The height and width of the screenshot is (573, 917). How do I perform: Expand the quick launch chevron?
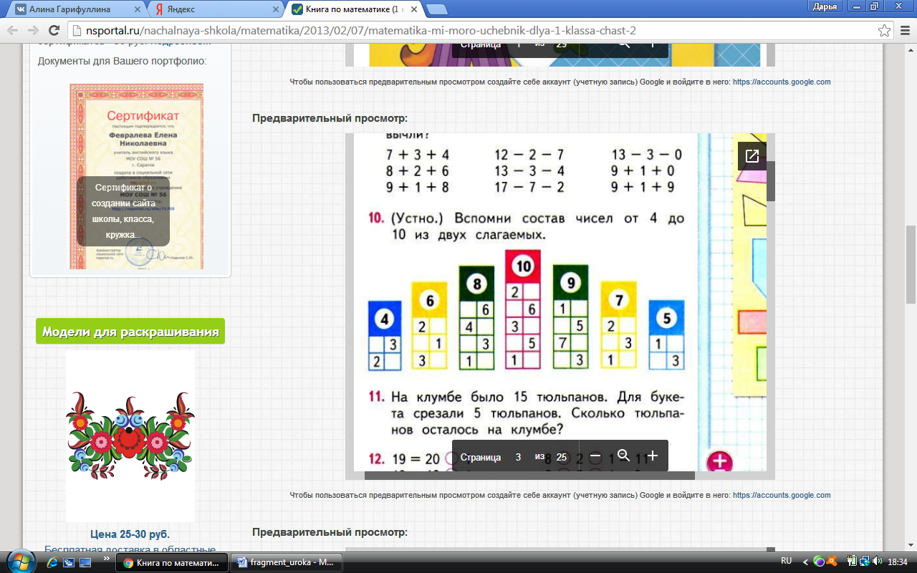click(107, 559)
